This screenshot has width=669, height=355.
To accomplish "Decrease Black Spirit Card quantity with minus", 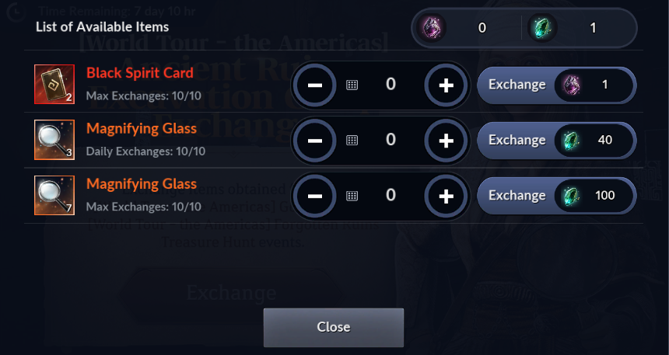I will pyautogui.click(x=315, y=85).
